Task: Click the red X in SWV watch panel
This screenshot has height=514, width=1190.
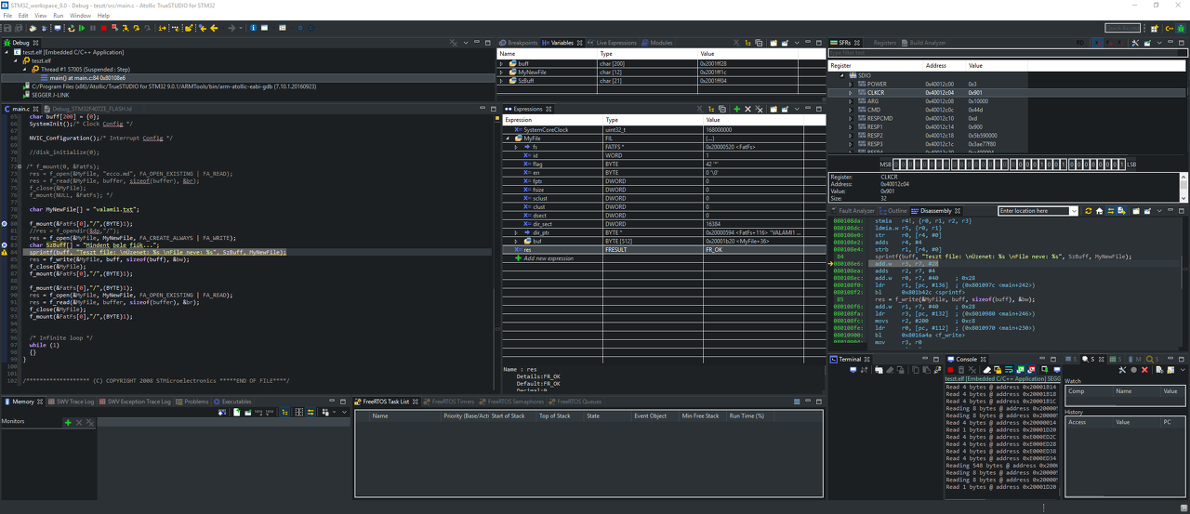Action: (1144, 370)
